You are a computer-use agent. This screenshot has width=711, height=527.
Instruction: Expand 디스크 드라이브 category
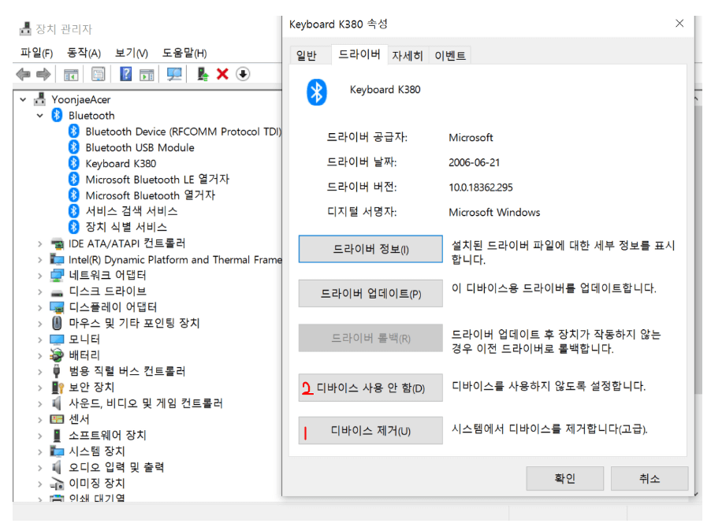click(40, 291)
